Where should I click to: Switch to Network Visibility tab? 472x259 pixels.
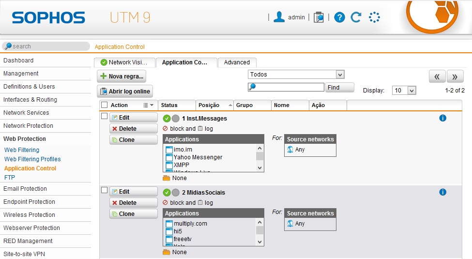click(124, 62)
